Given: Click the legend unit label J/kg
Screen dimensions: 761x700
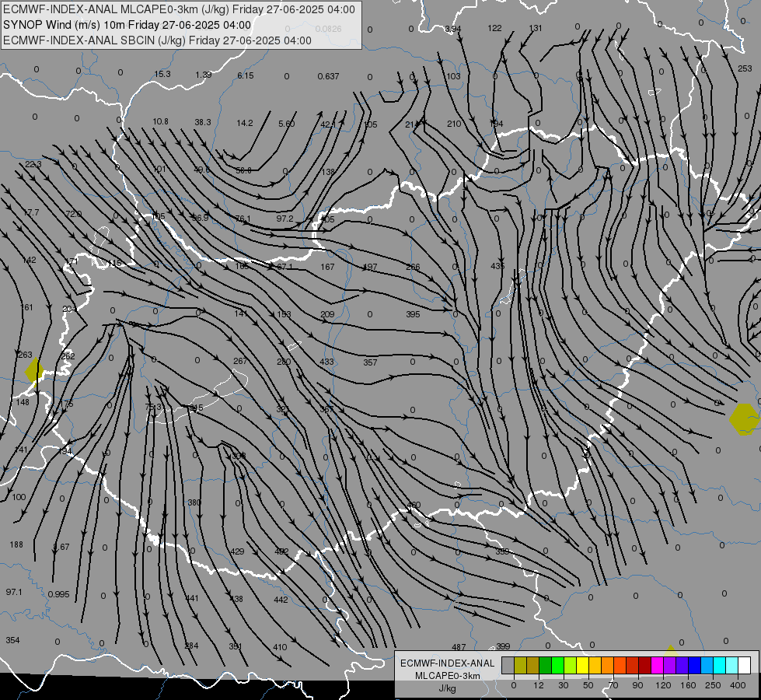Looking at the screenshot, I should pyautogui.click(x=448, y=688).
